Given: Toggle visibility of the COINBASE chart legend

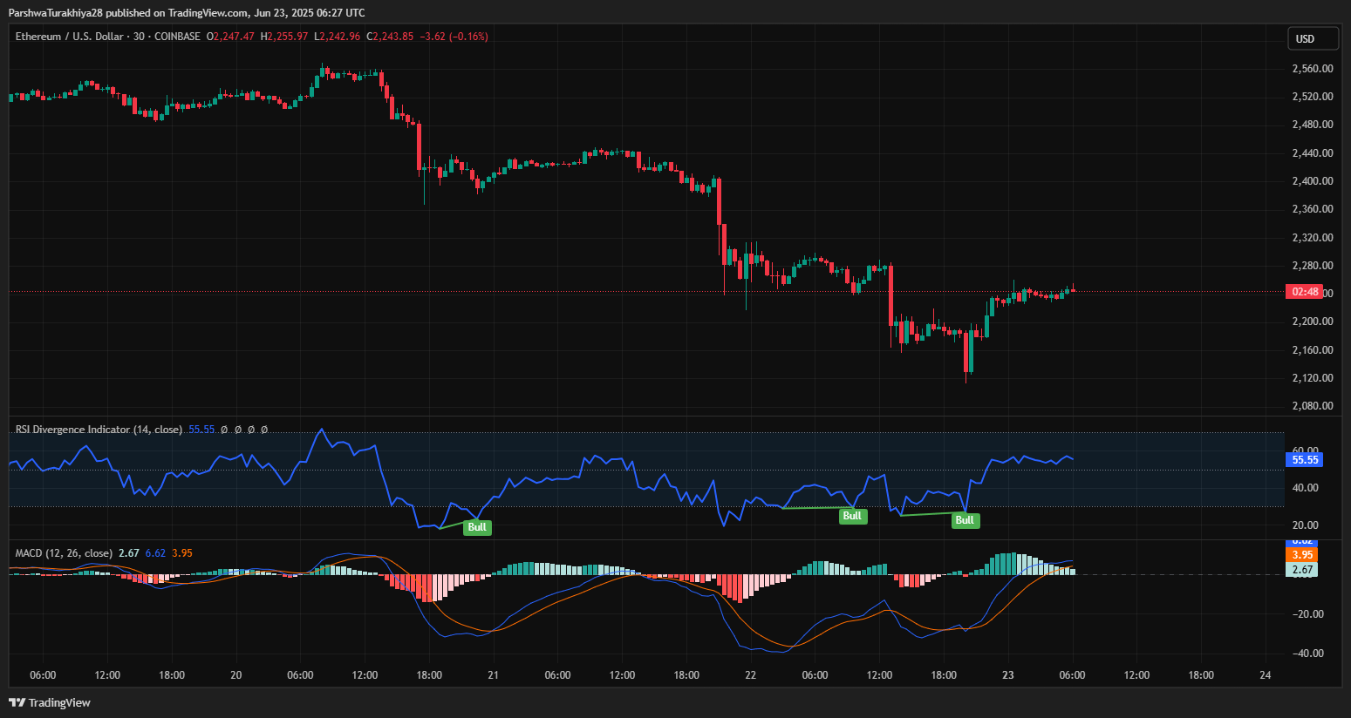Looking at the screenshot, I should (x=177, y=36).
